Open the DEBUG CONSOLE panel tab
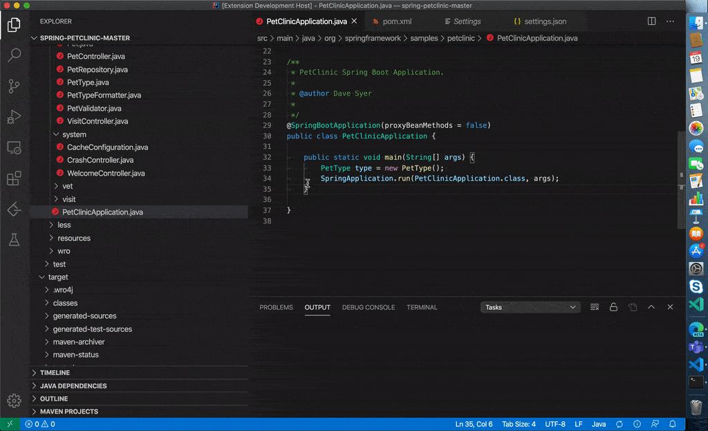Viewport: 708px width, 431px height. point(369,307)
